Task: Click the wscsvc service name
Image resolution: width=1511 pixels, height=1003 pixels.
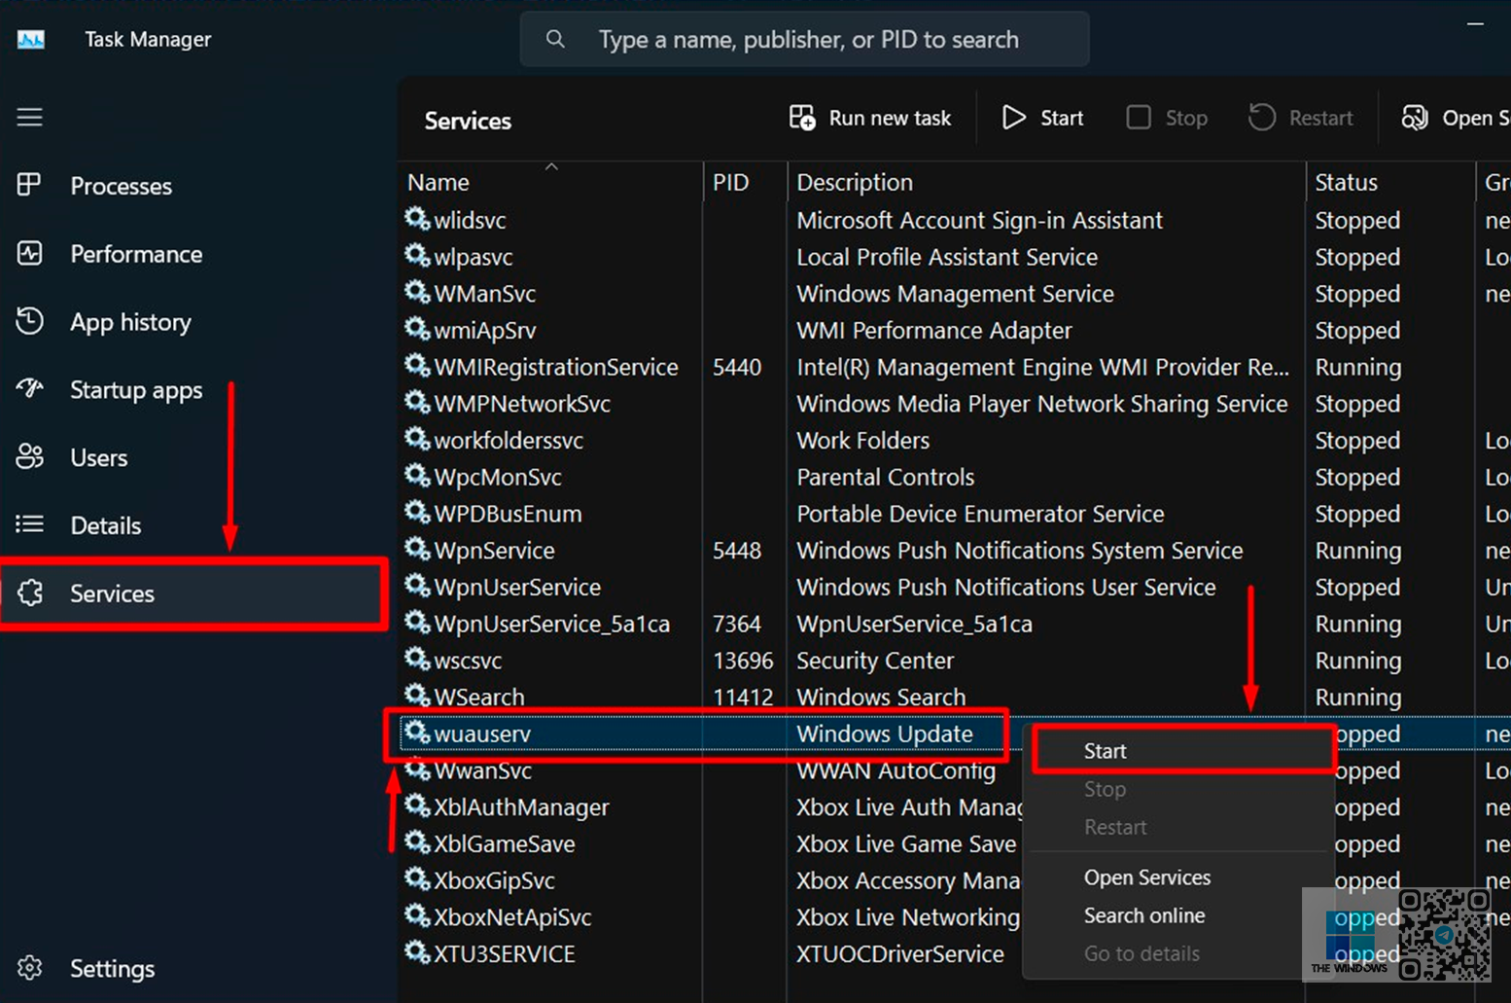Action: click(x=468, y=661)
